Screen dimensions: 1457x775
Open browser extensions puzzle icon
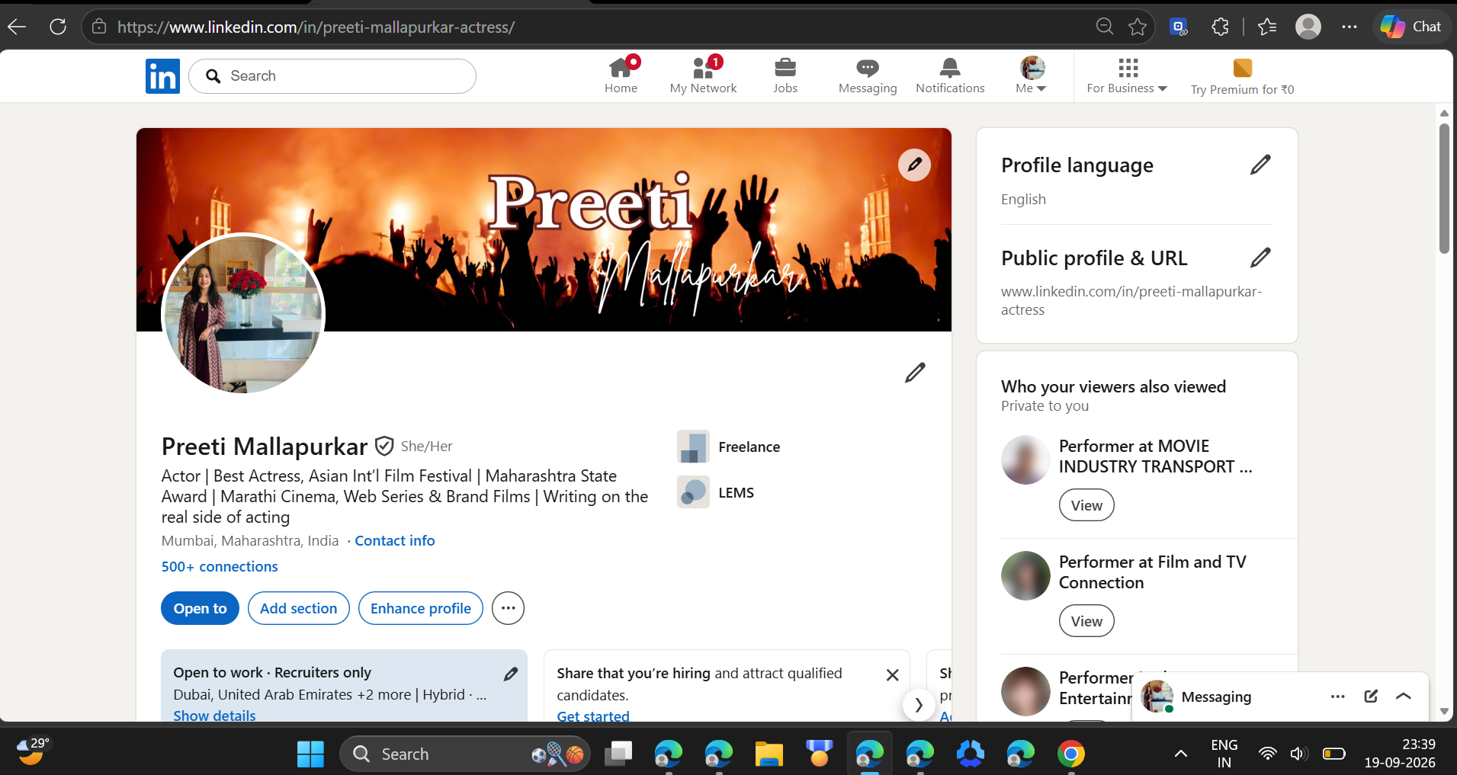1220,27
